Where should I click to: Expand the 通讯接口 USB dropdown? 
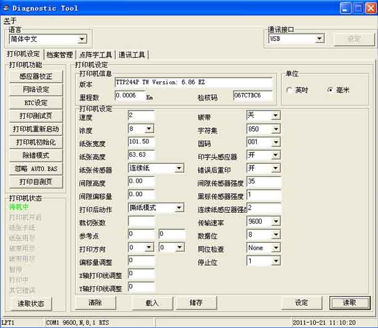319,39
